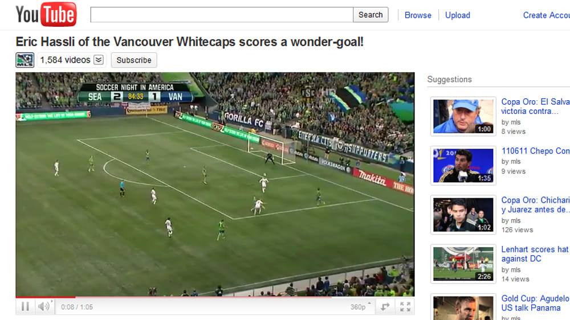570x320 pixels.
Task: Open the Gold Cup Agudelo video link
Action: 535,303
